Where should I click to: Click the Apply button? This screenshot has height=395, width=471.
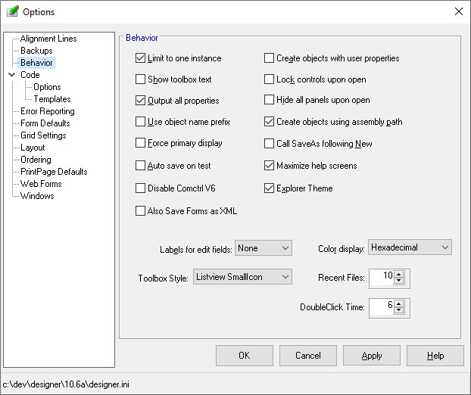click(371, 356)
